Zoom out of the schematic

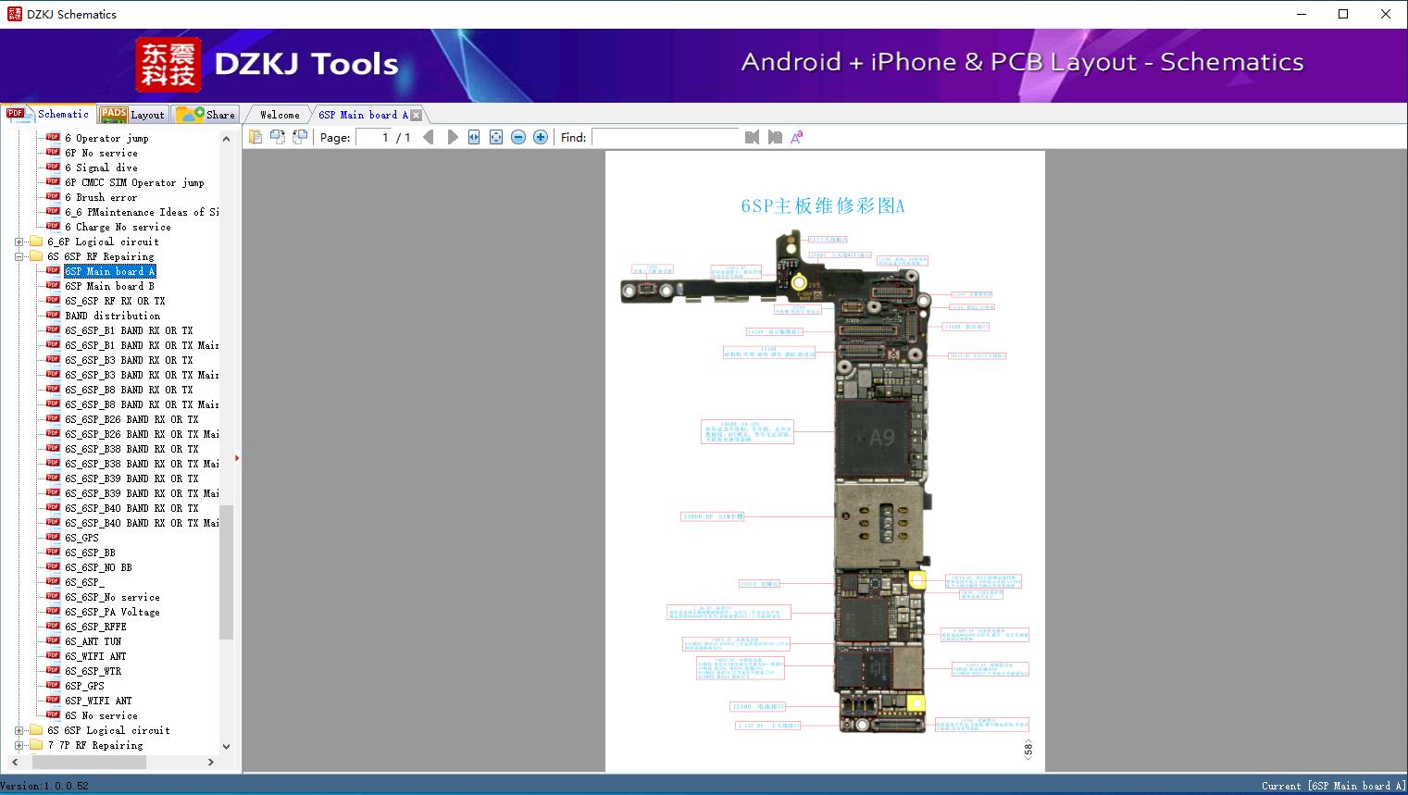click(518, 137)
